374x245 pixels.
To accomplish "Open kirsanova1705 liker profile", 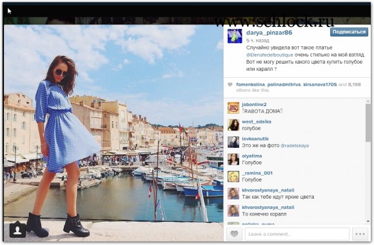I will click(320, 84).
